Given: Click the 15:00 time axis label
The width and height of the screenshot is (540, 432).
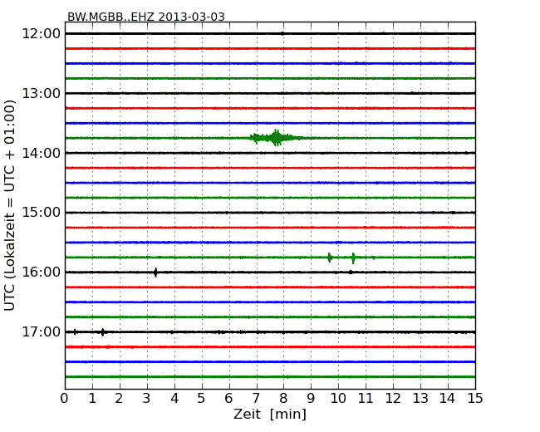Looking at the screenshot, I should [x=42, y=213].
